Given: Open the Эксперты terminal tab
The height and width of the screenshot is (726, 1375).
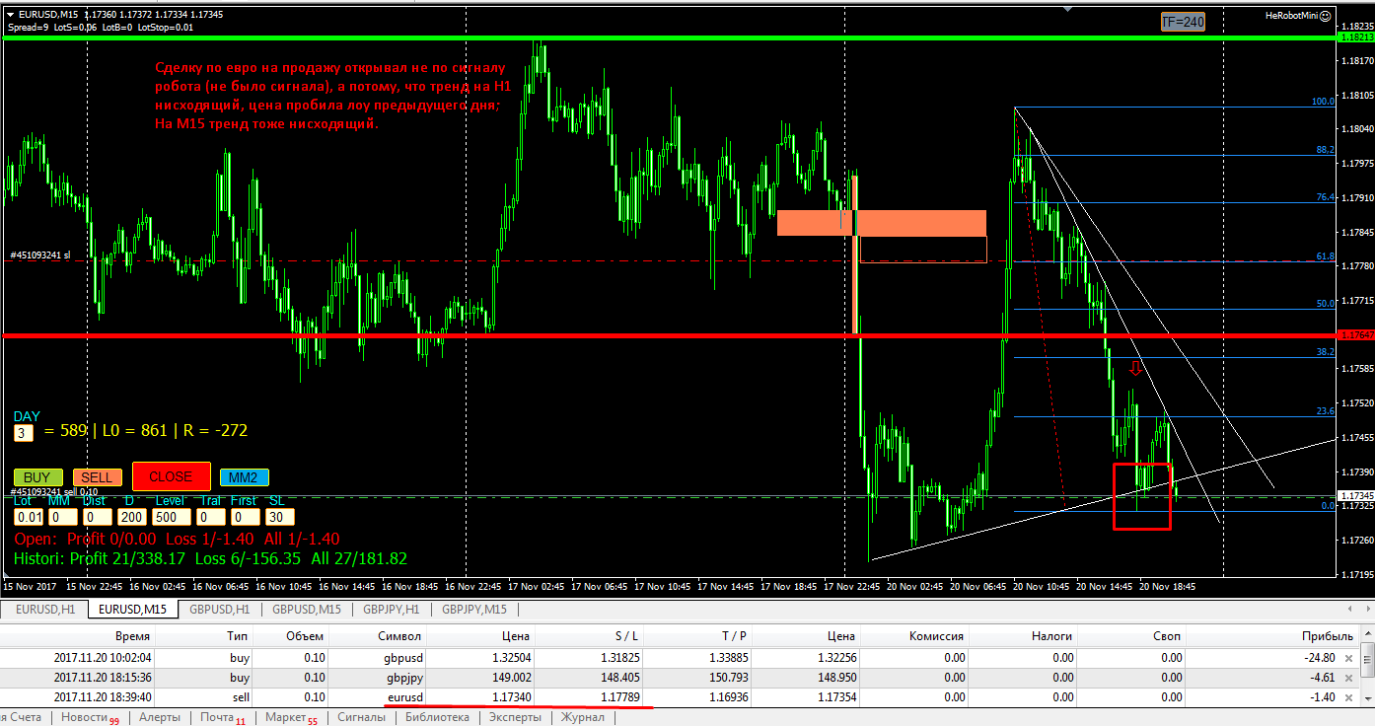Looking at the screenshot, I should (515, 717).
